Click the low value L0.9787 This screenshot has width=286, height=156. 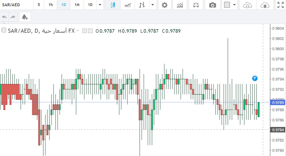click(x=149, y=31)
